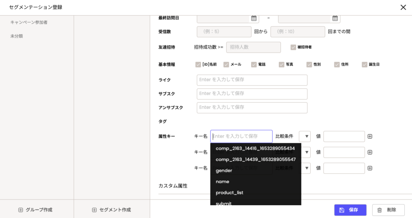Open the end date calendar picker icon
The image size is (412, 218).
click(x=335, y=18)
